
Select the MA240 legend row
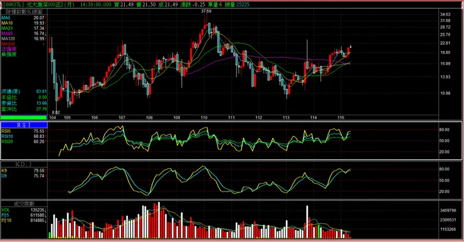pos(24,44)
